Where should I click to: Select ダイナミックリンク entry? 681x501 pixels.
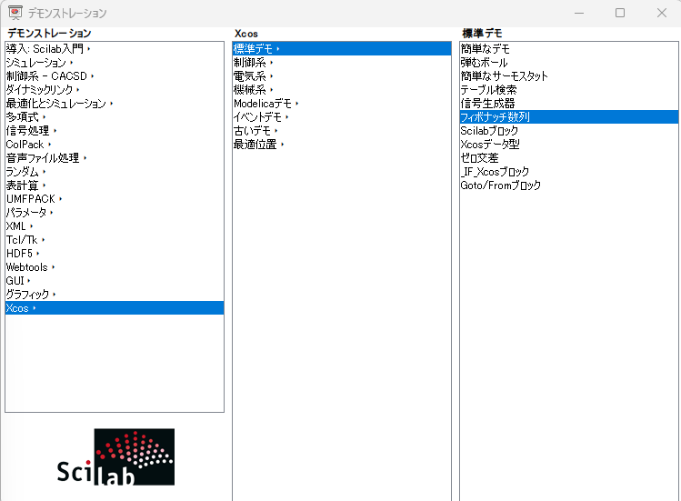[x=115, y=90]
